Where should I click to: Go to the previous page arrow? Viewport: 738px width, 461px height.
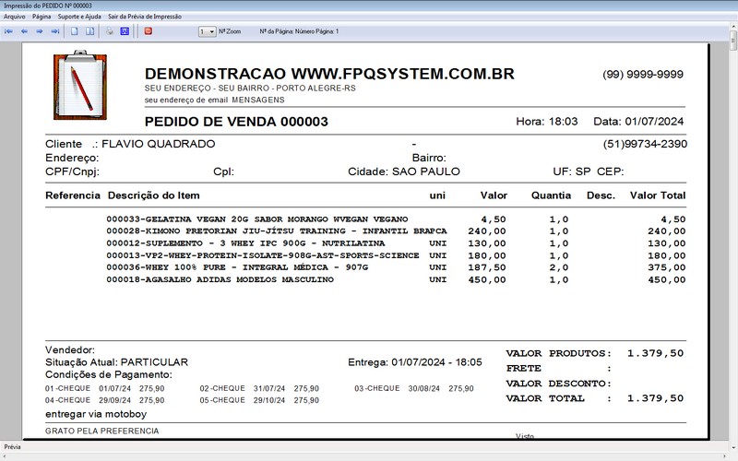pyautogui.click(x=24, y=31)
